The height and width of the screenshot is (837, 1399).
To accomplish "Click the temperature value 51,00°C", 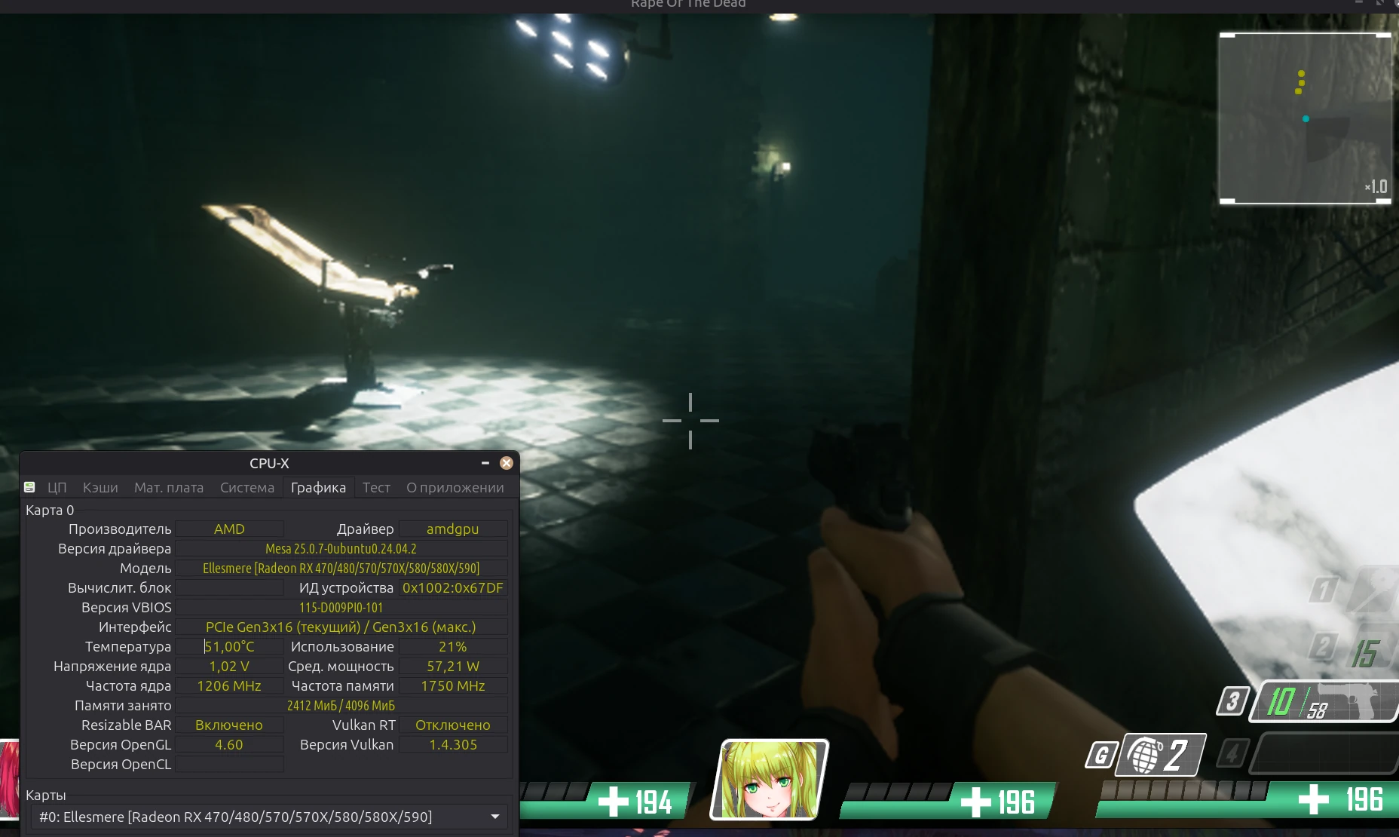I will click(230, 647).
